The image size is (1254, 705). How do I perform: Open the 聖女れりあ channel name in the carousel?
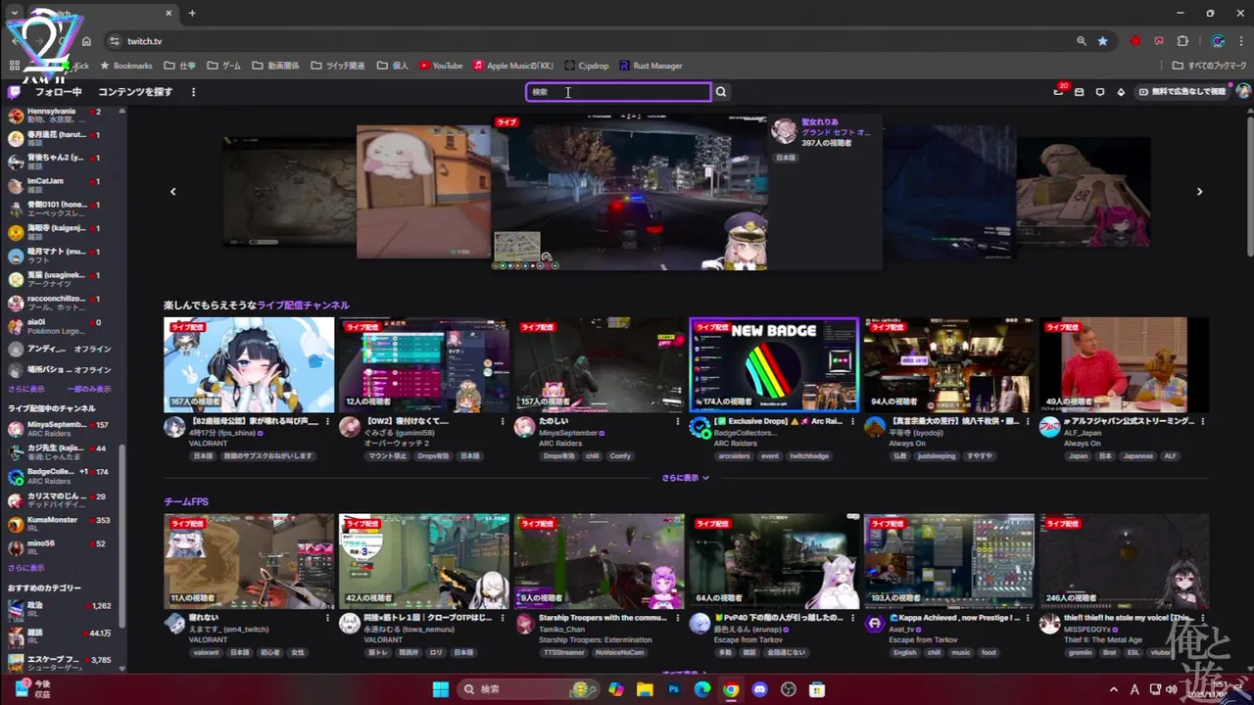tap(820, 122)
